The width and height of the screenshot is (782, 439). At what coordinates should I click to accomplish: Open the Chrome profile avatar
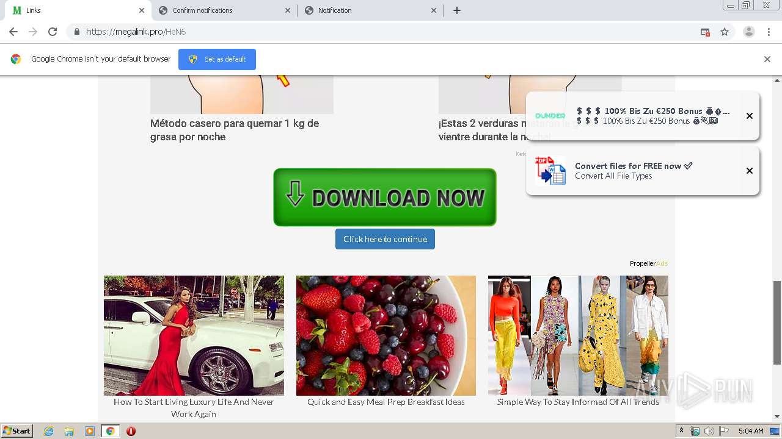click(749, 32)
